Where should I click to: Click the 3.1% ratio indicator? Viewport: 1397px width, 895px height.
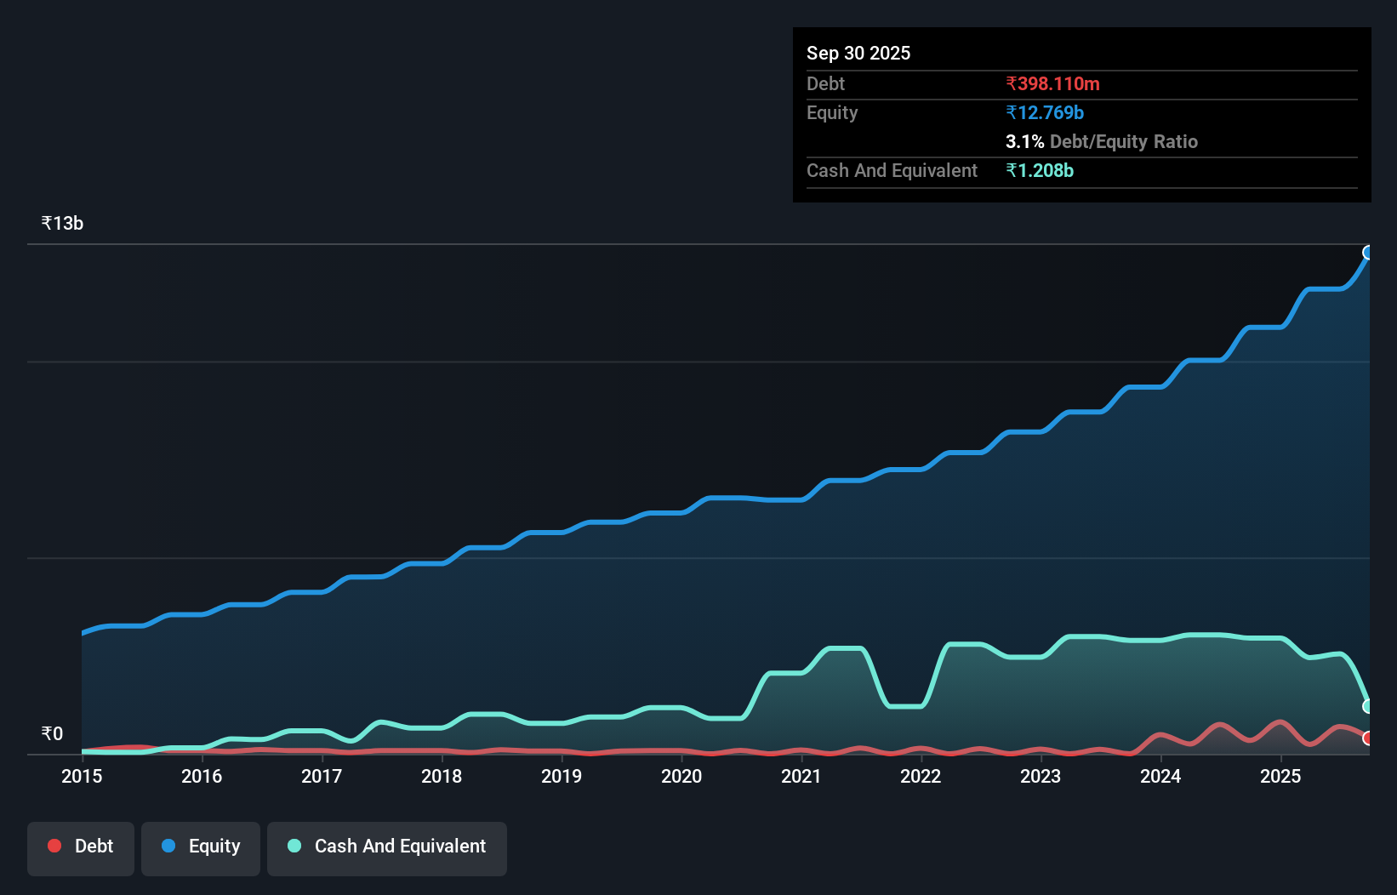pos(1023,141)
